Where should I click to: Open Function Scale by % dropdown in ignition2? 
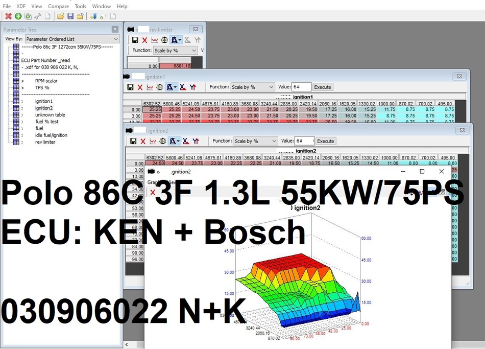click(x=255, y=141)
